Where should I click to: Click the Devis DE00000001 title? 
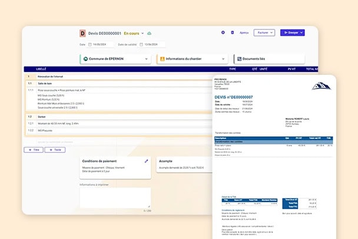click(105, 33)
